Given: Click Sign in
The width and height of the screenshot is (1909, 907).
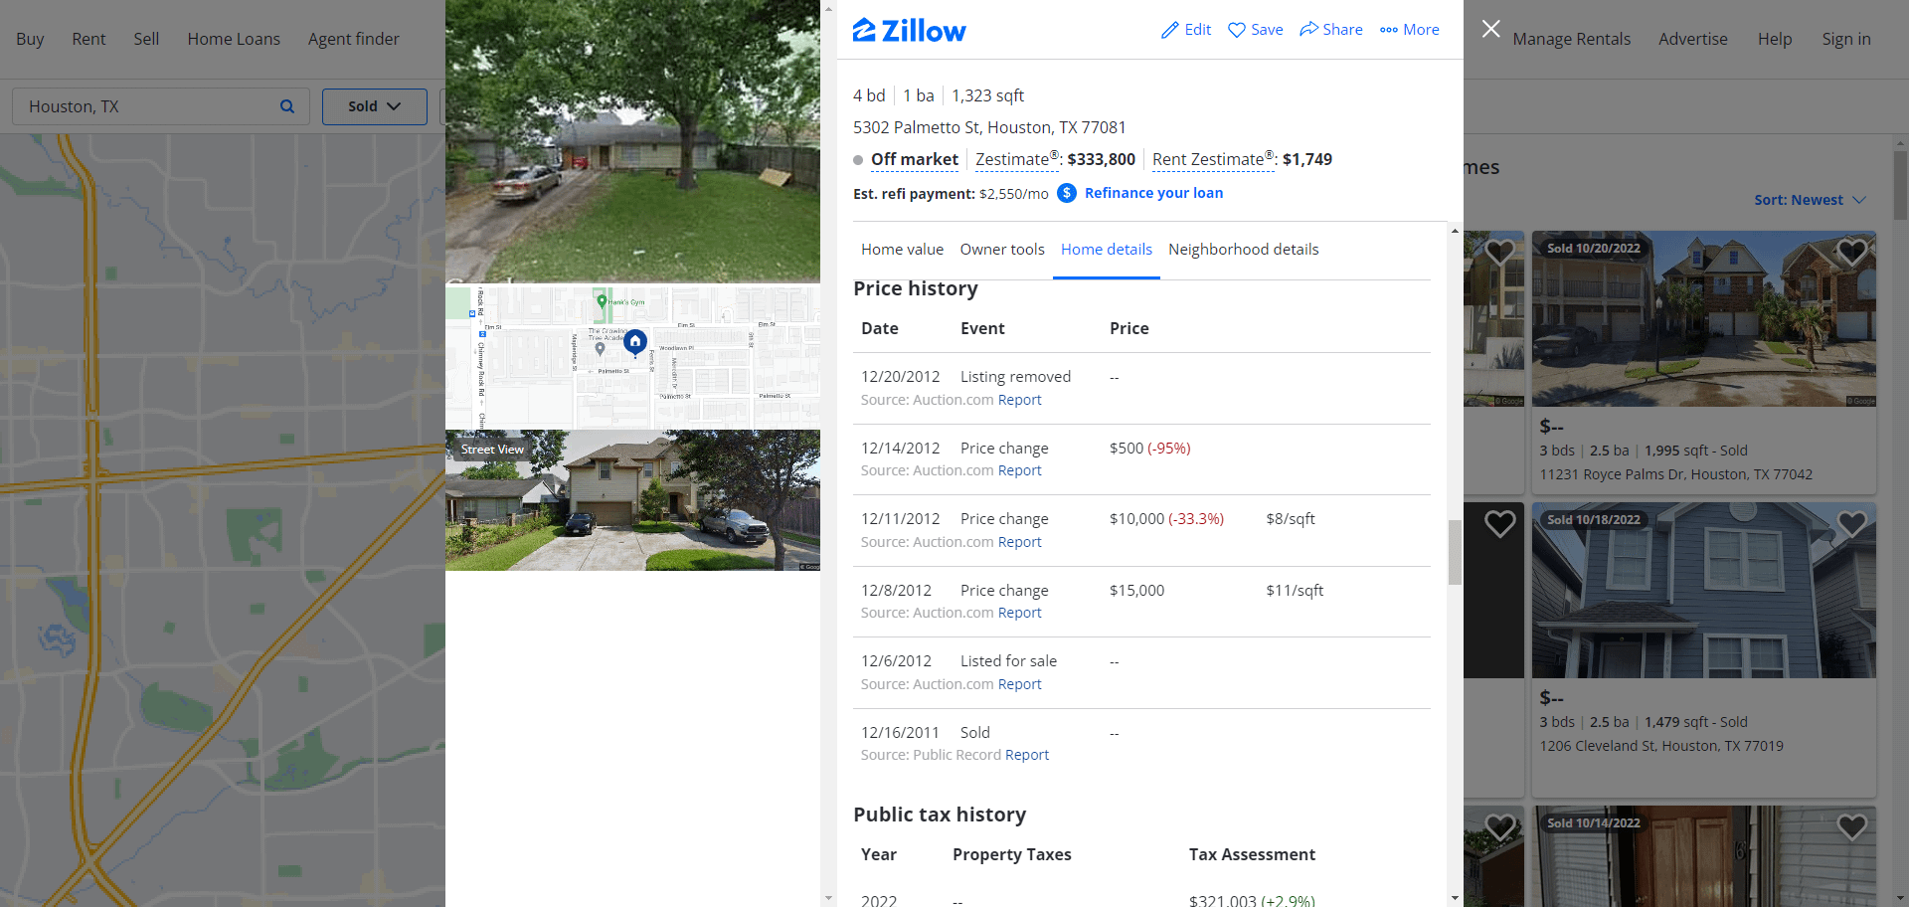Looking at the screenshot, I should pos(1845,39).
